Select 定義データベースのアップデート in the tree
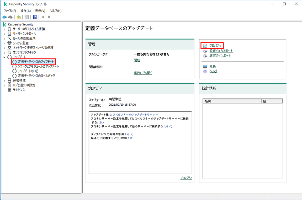This screenshot has width=302, height=200. (36, 62)
